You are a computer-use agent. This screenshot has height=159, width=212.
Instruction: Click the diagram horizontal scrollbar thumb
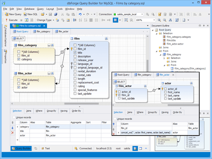pyautogui.click(x=82, y=104)
